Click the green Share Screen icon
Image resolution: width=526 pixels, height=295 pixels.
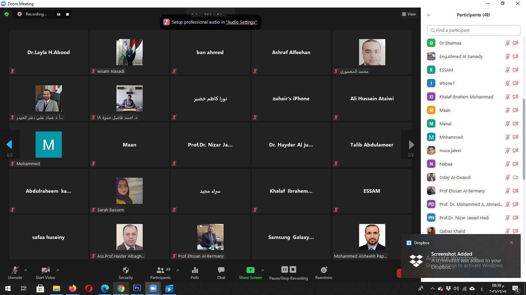coord(250,270)
